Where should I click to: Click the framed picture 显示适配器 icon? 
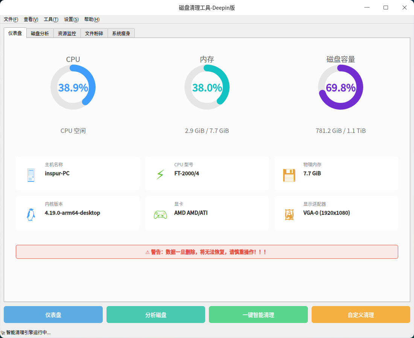tap(289, 214)
